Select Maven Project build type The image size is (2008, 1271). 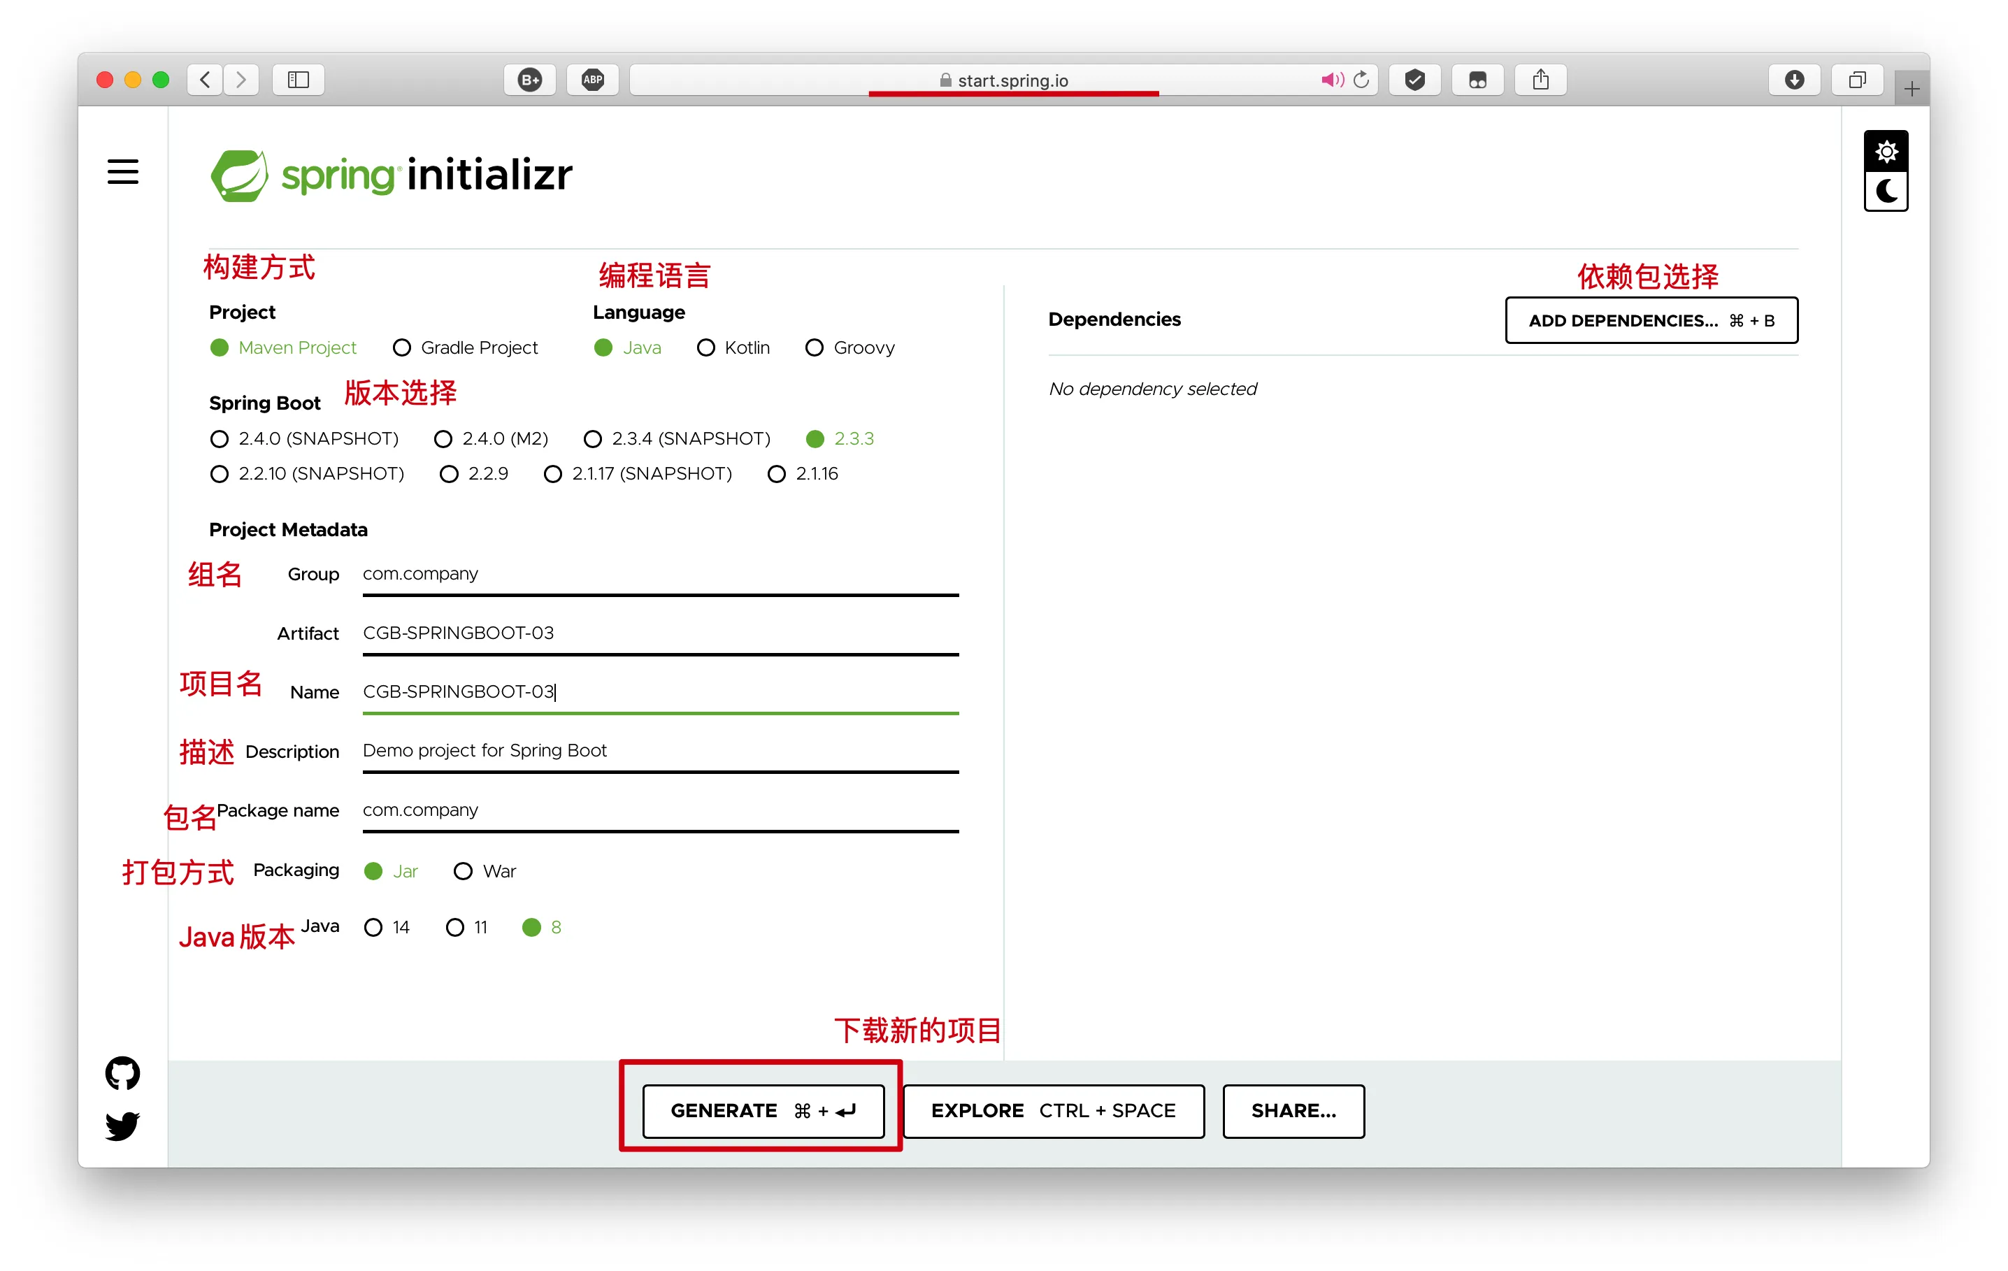tap(284, 347)
